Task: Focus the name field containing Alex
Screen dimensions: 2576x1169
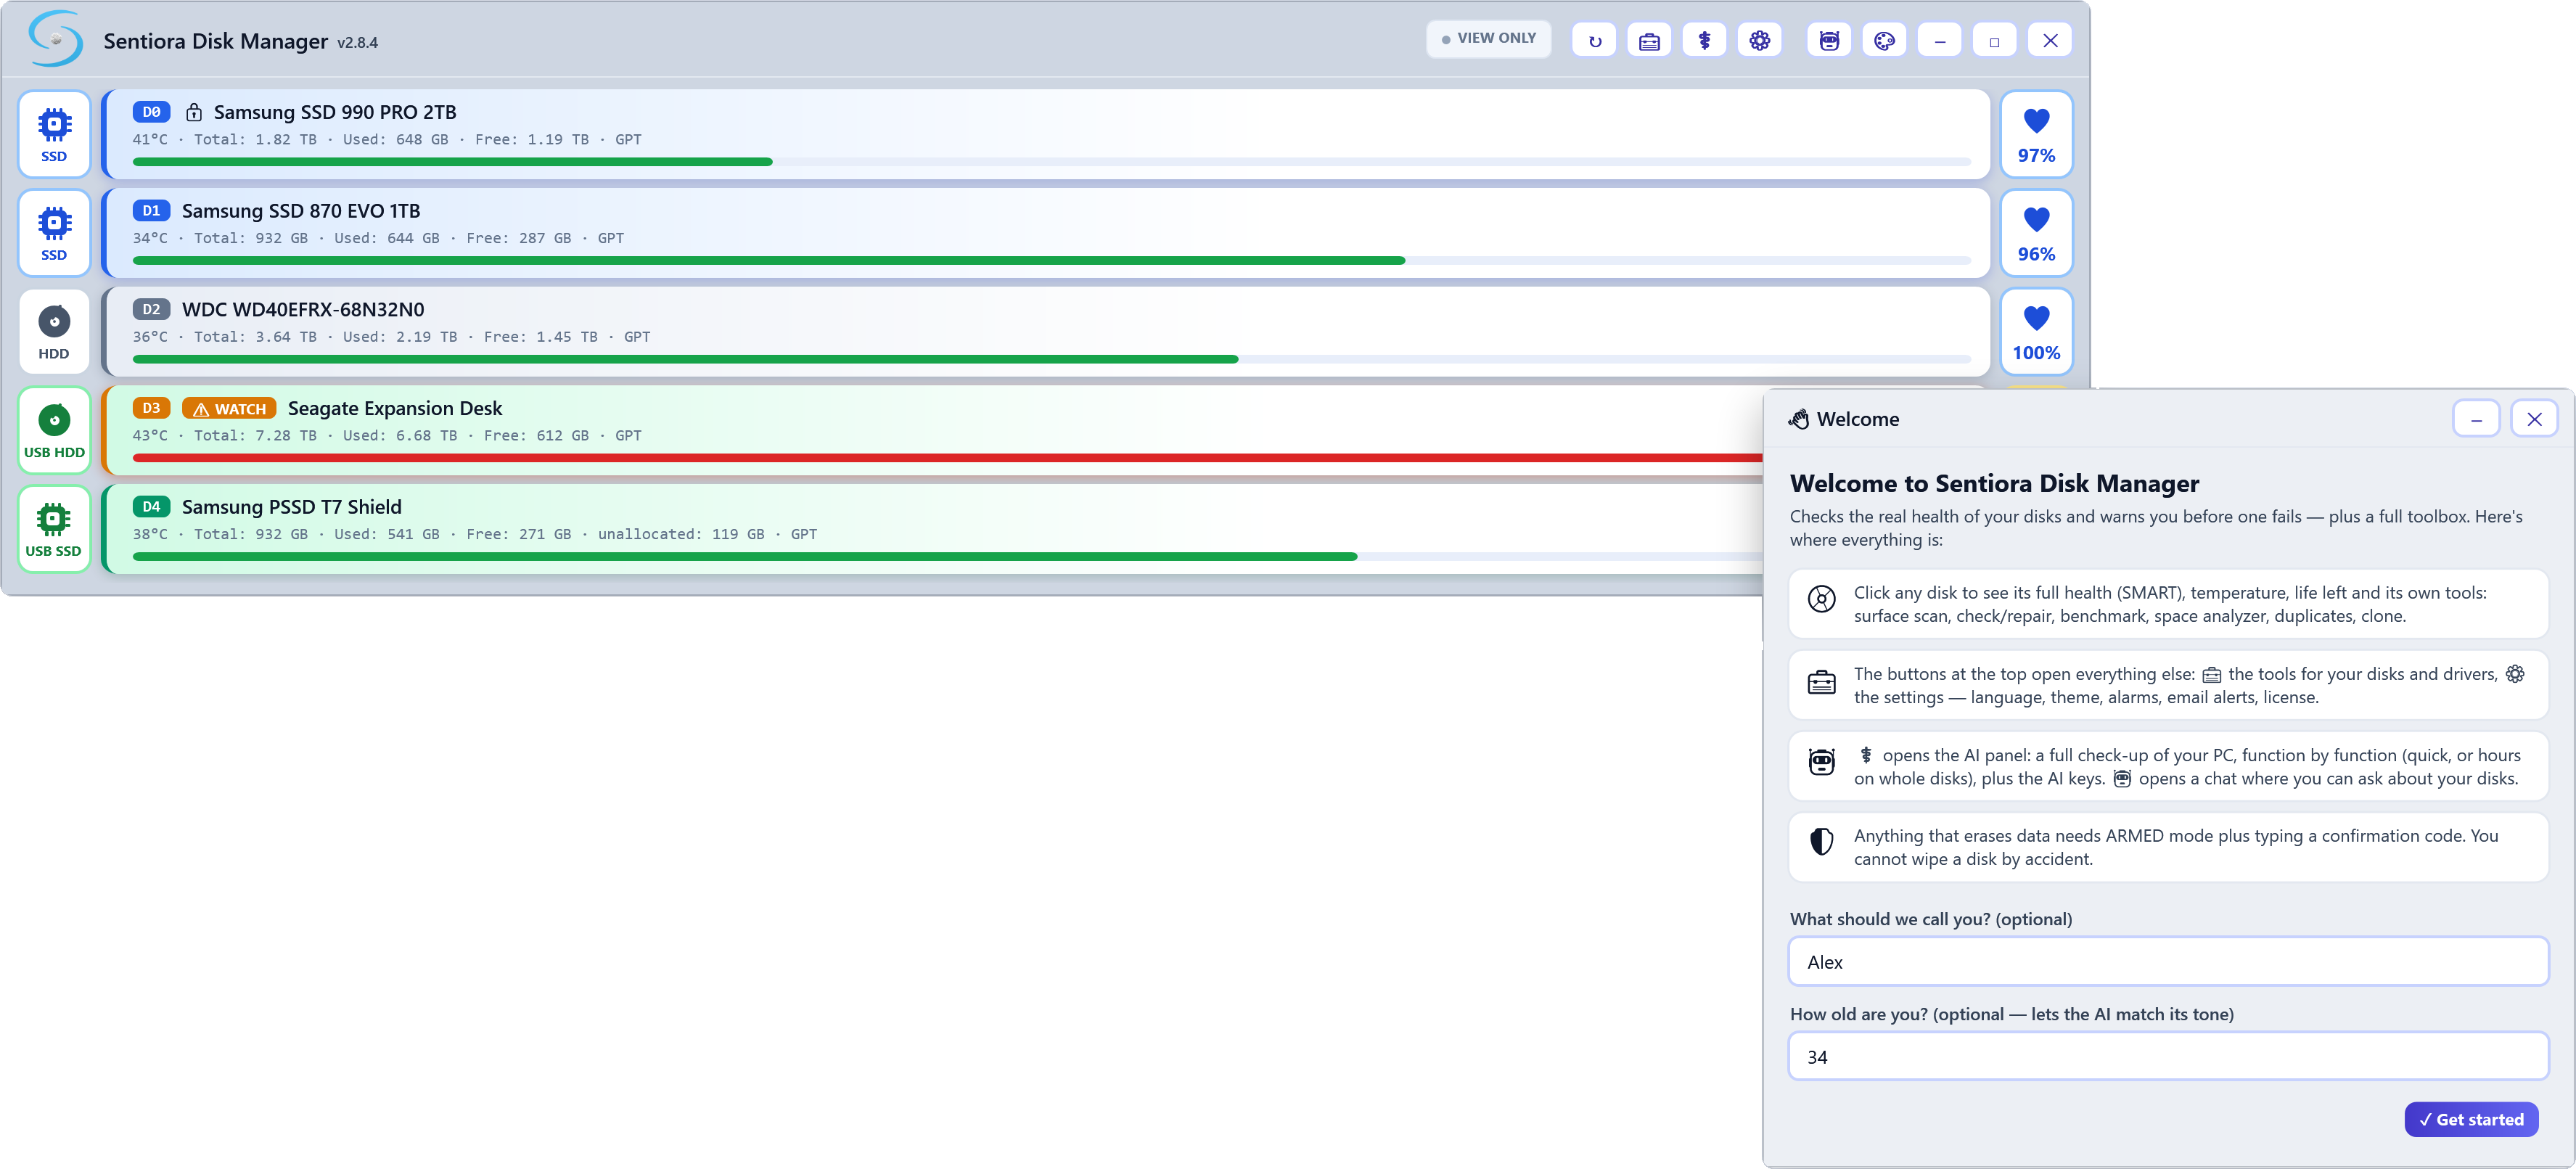Action: 2168,961
